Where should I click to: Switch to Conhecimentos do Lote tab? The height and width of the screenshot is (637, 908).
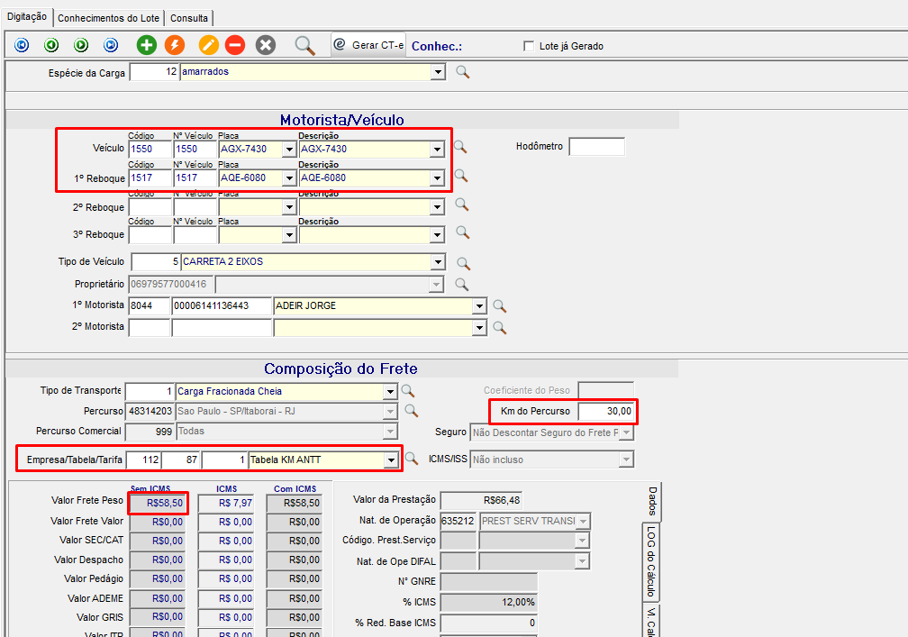pos(111,18)
